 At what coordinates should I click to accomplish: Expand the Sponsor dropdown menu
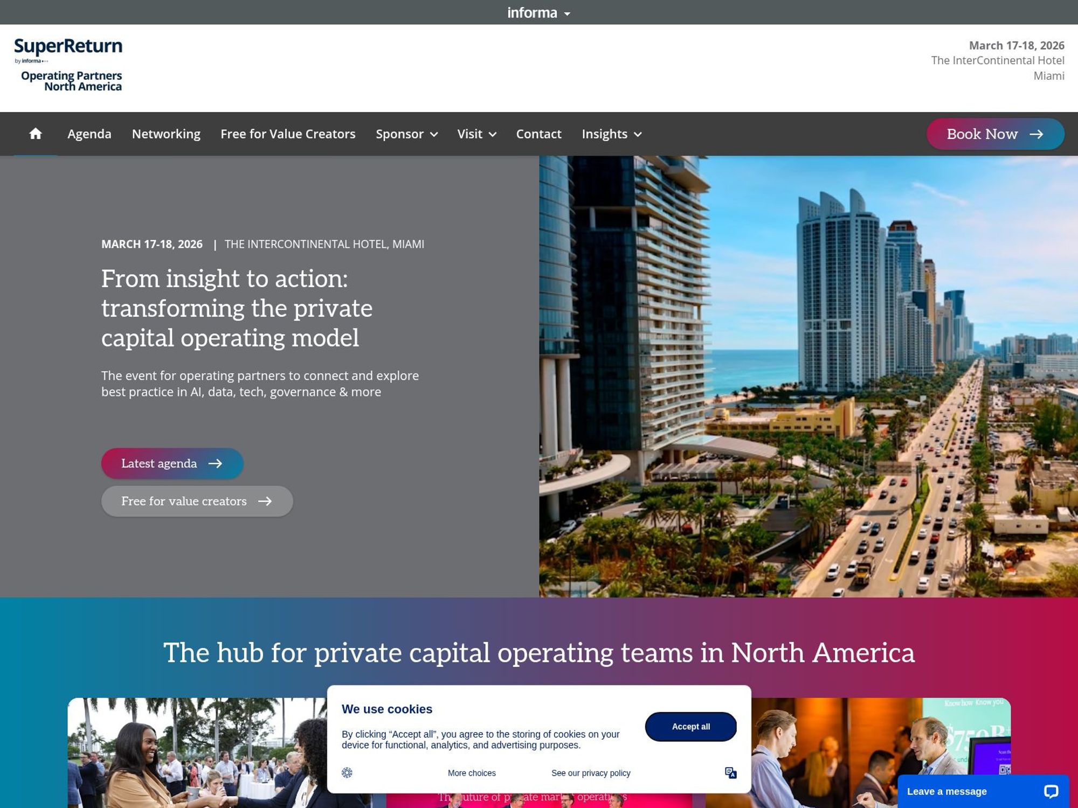407,134
